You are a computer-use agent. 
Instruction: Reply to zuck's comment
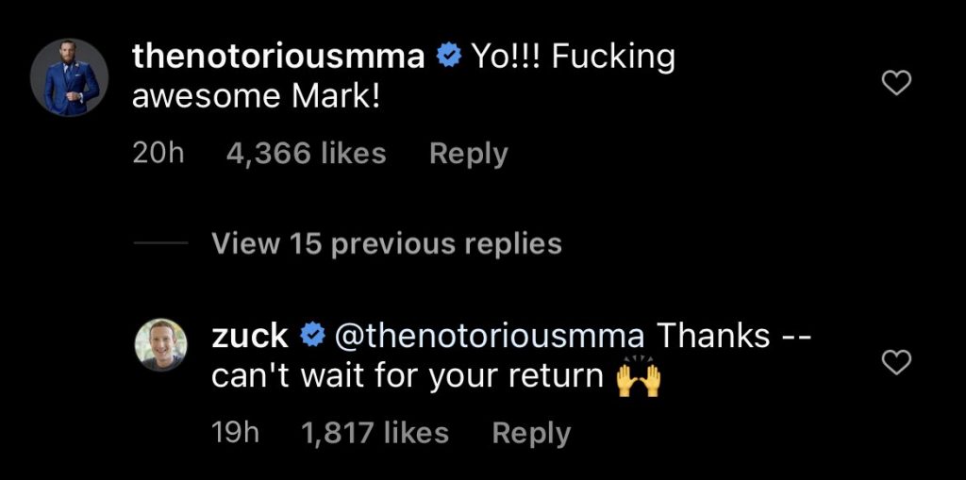click(531, 433)
